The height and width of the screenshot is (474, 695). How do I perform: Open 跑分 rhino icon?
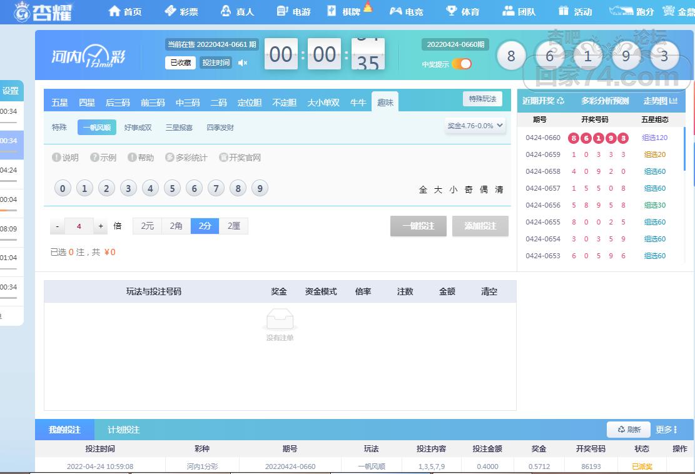(x=621, y=11)
